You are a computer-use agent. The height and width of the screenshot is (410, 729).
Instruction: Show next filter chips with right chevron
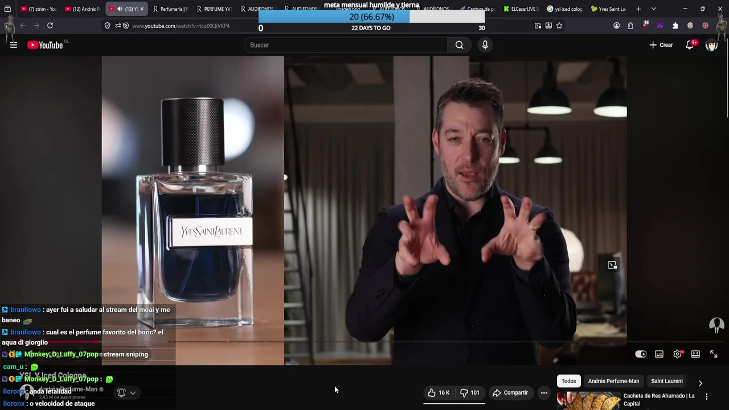pyautogui.click(x=701, y=383)
